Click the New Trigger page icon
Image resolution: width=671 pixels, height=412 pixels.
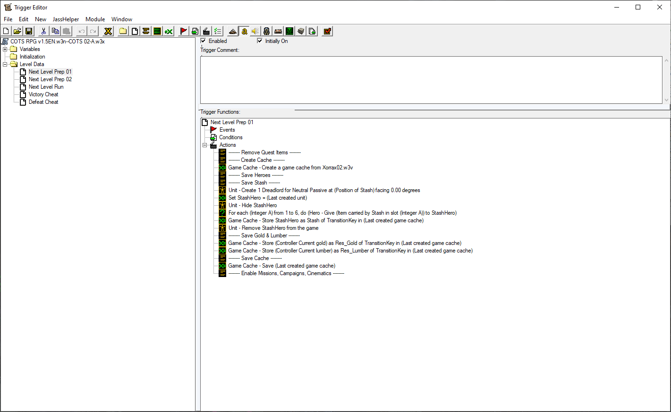pyautogui.click(x=135, y=31)
